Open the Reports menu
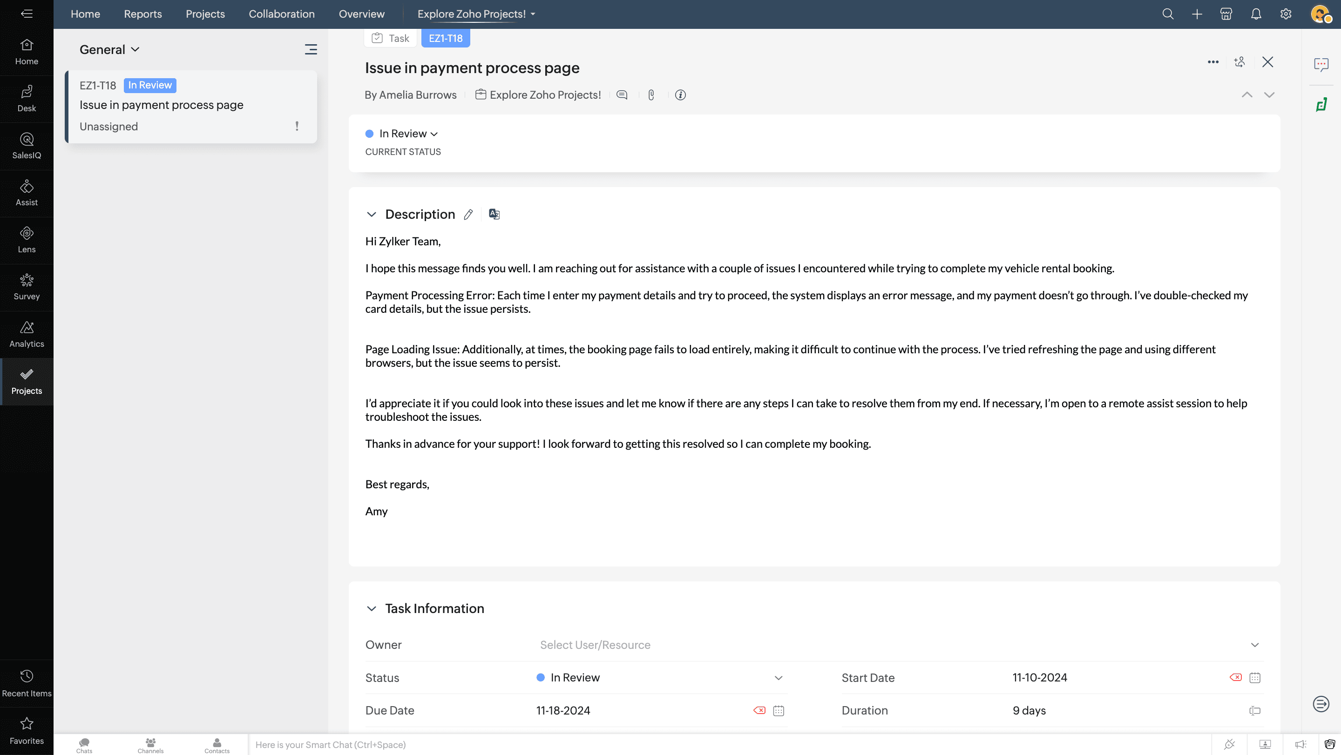Image resolution: width=1341 pixels, height=755 pixels. click(142, 14)
